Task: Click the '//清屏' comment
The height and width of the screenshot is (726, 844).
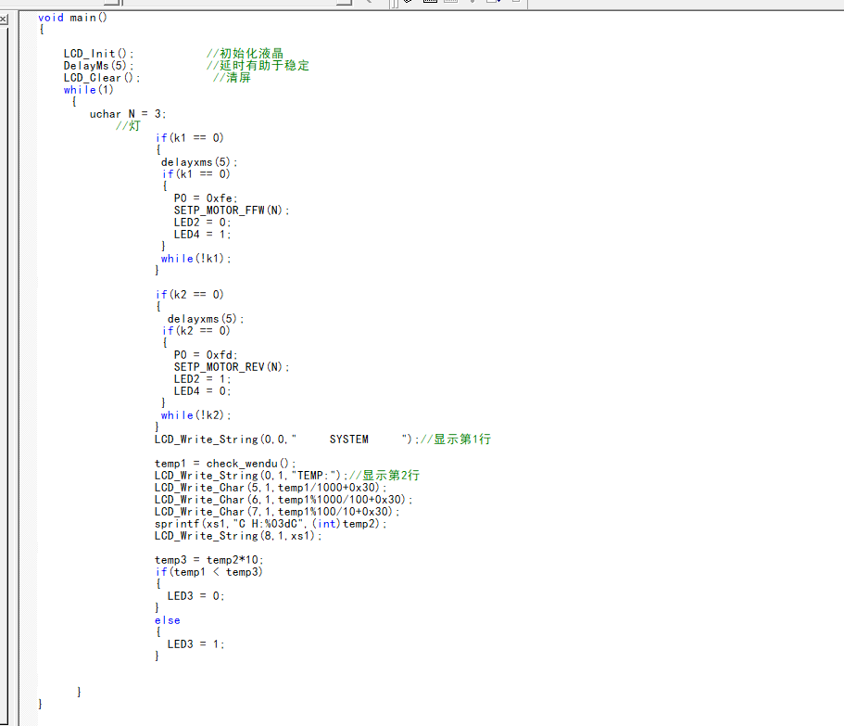Action: click(x=232, y=77)
